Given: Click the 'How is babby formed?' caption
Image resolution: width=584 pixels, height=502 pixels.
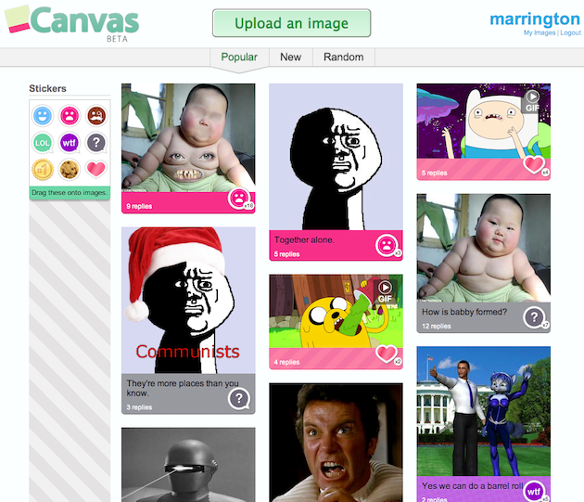Looking at the screenshot, I should 464,312.
